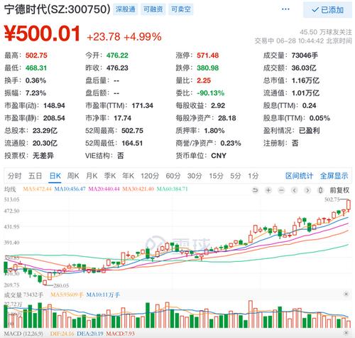The width and height of the screenshot is (355, 338).
Task: Click the 量比 value 2.25
Action: click(x=204, y=80)
